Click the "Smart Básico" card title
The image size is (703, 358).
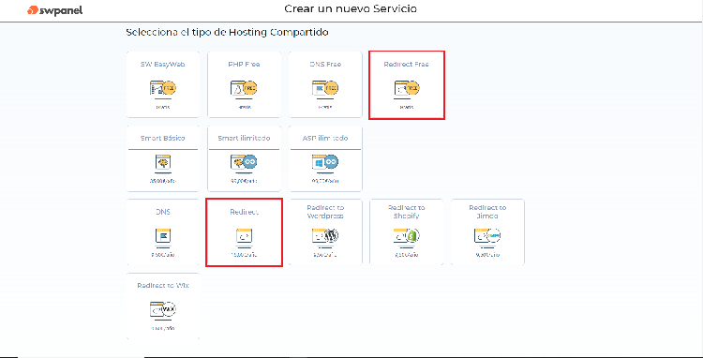(163, 138)
